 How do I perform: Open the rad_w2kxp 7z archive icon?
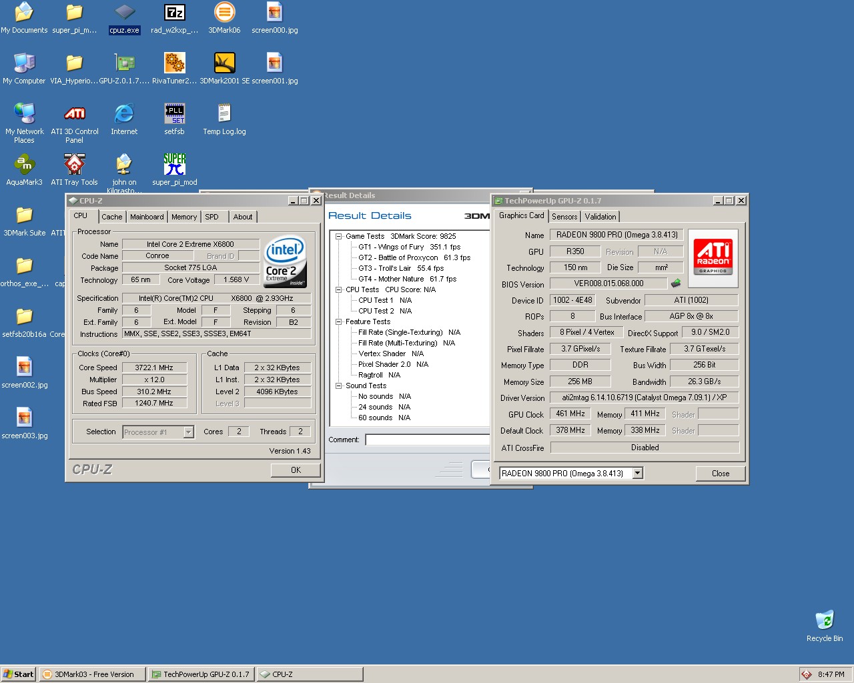174,18
